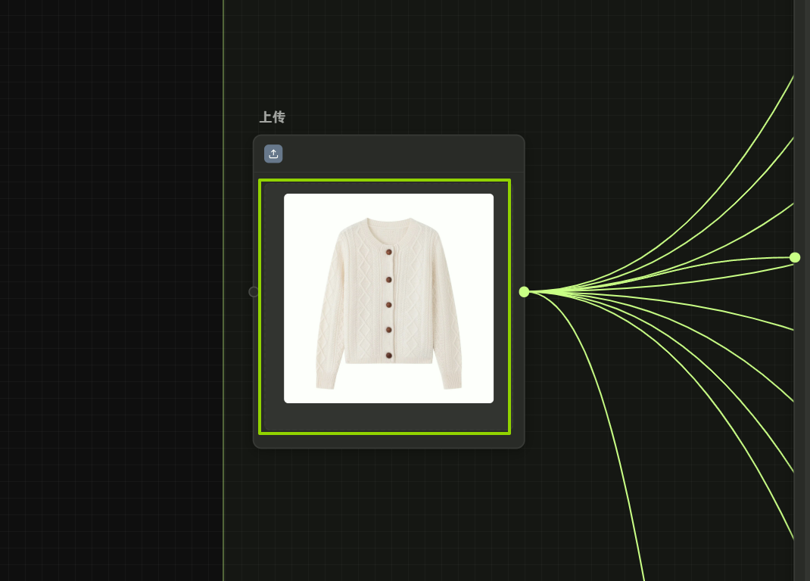Click the dark empty panel left of divider
Screen dimensions: 810x581
click(x=114, y=303)
